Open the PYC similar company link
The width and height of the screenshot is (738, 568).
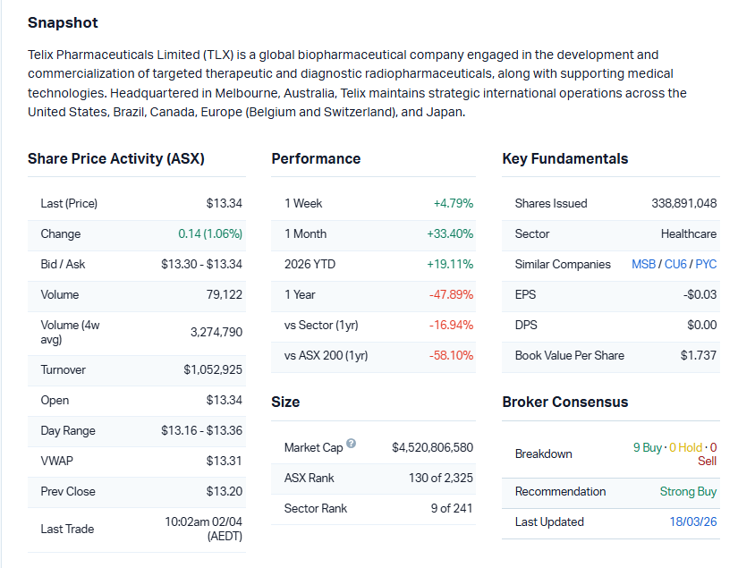[706, 264]
